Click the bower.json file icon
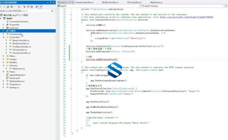The height and width of the screenshot is (140, 228). (x=8, y=78)
